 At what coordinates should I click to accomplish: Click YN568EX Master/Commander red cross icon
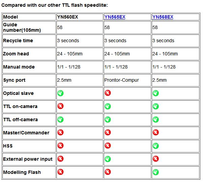(156, 132)
